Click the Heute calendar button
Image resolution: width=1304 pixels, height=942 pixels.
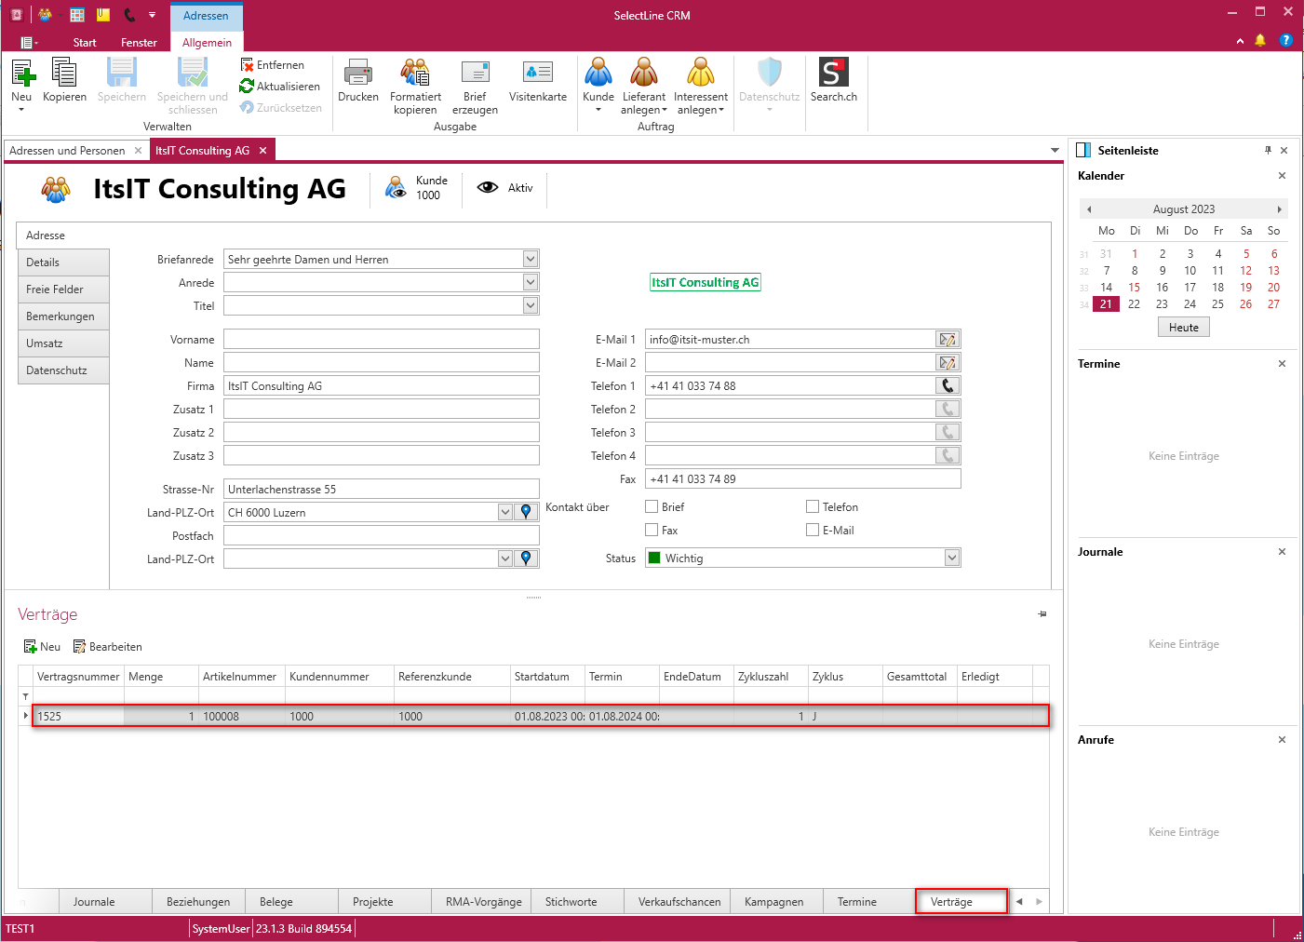click(x=1184, y=328)
